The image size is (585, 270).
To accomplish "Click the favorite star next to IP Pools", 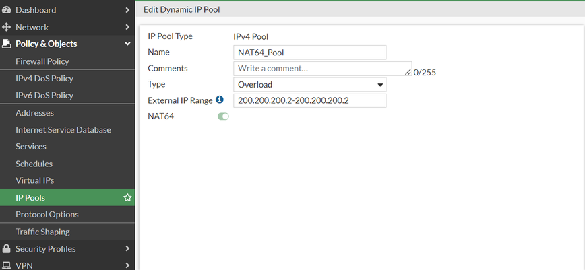I will pyautogui.click(x=127, y=198).
